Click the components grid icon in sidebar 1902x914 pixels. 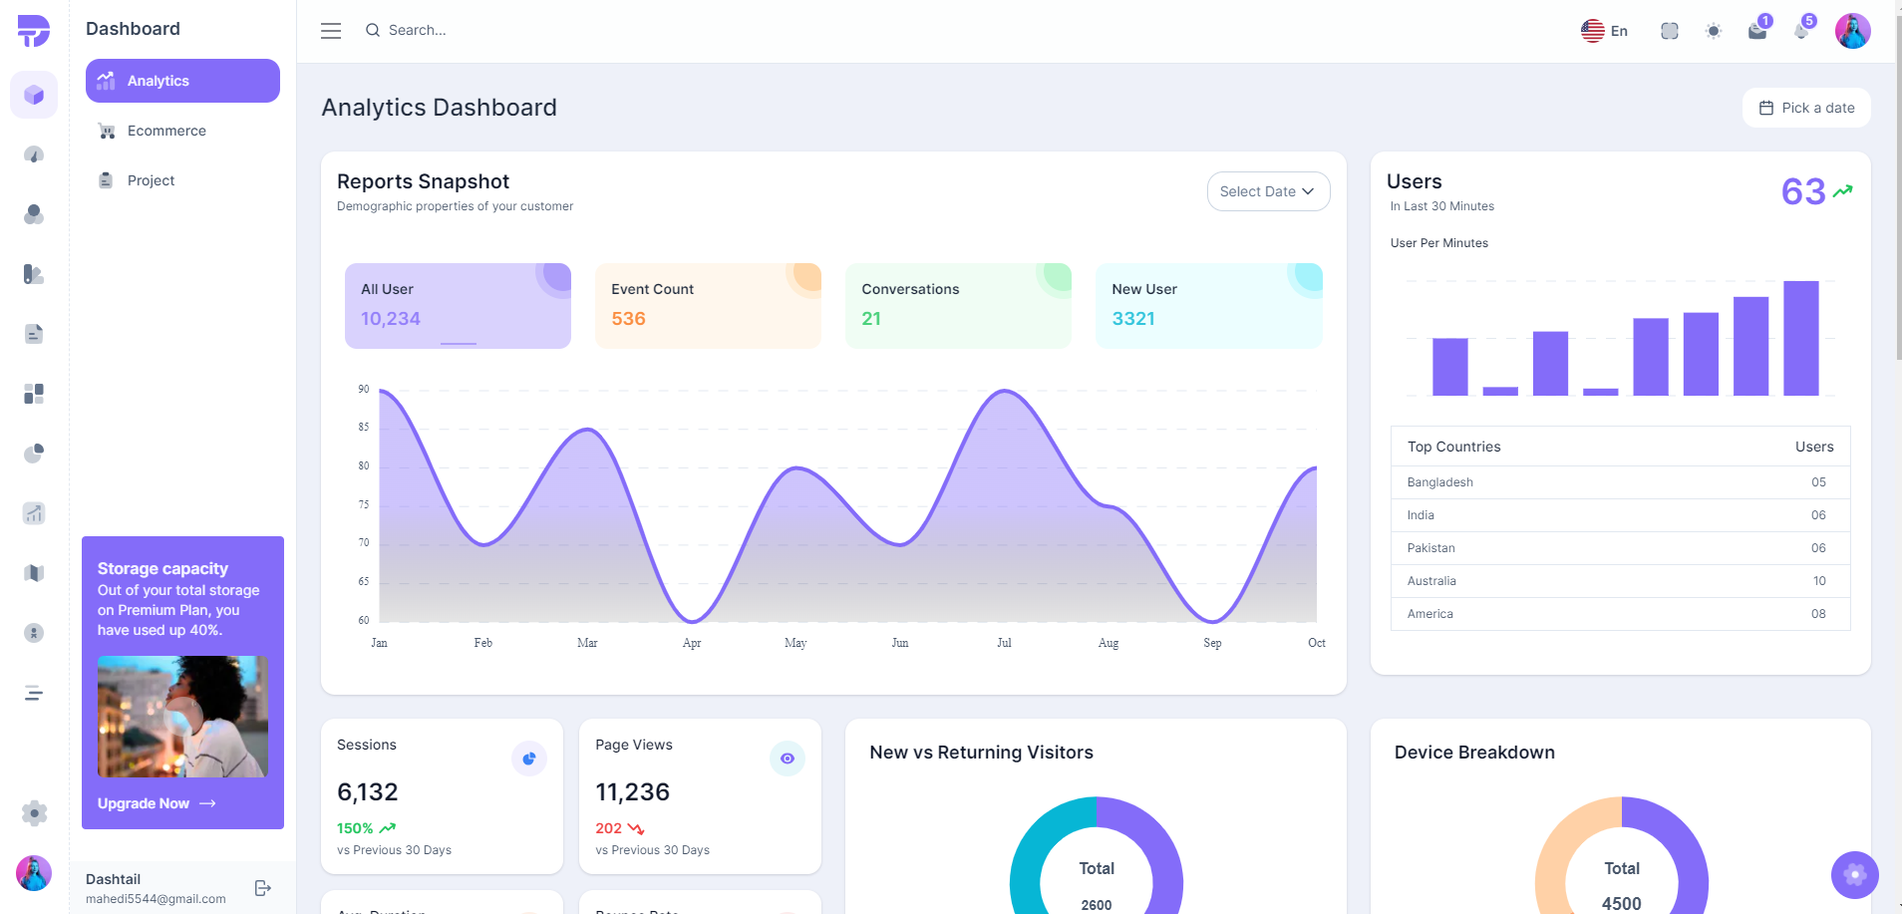coord(34,394)
